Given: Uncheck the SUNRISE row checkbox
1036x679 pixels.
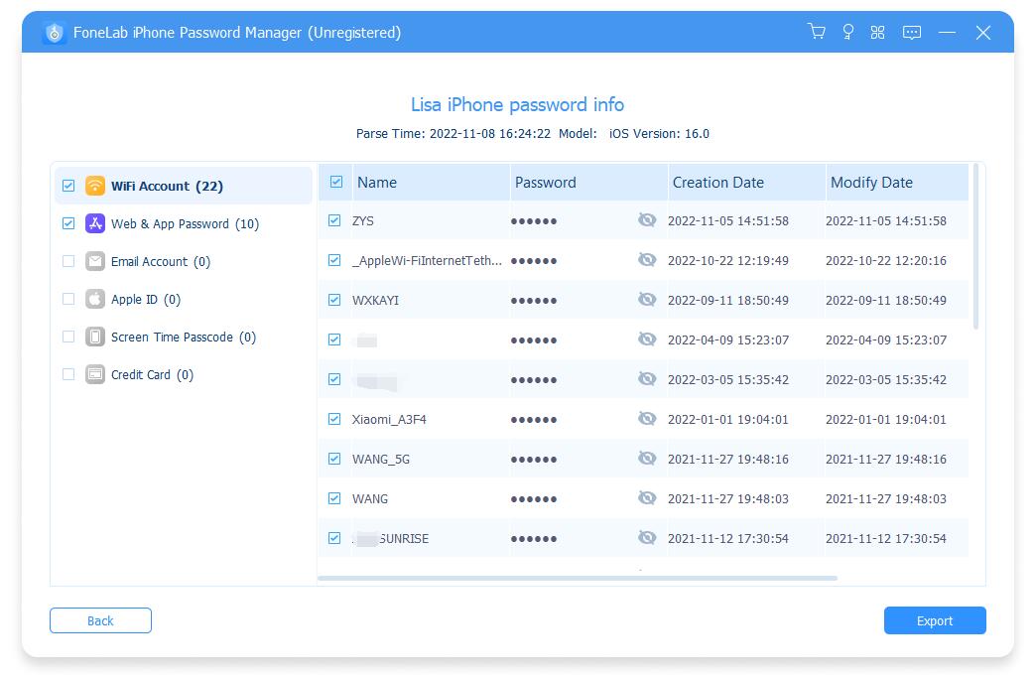Looking at the screenshot, I should click(x=334, y=538).
